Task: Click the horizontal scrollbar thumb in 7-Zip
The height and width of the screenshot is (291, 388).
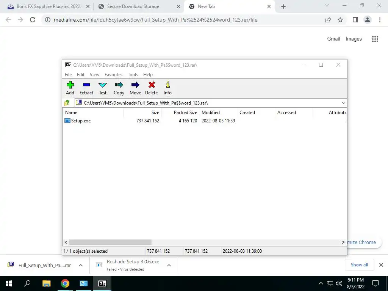Action: coord(110,242)
